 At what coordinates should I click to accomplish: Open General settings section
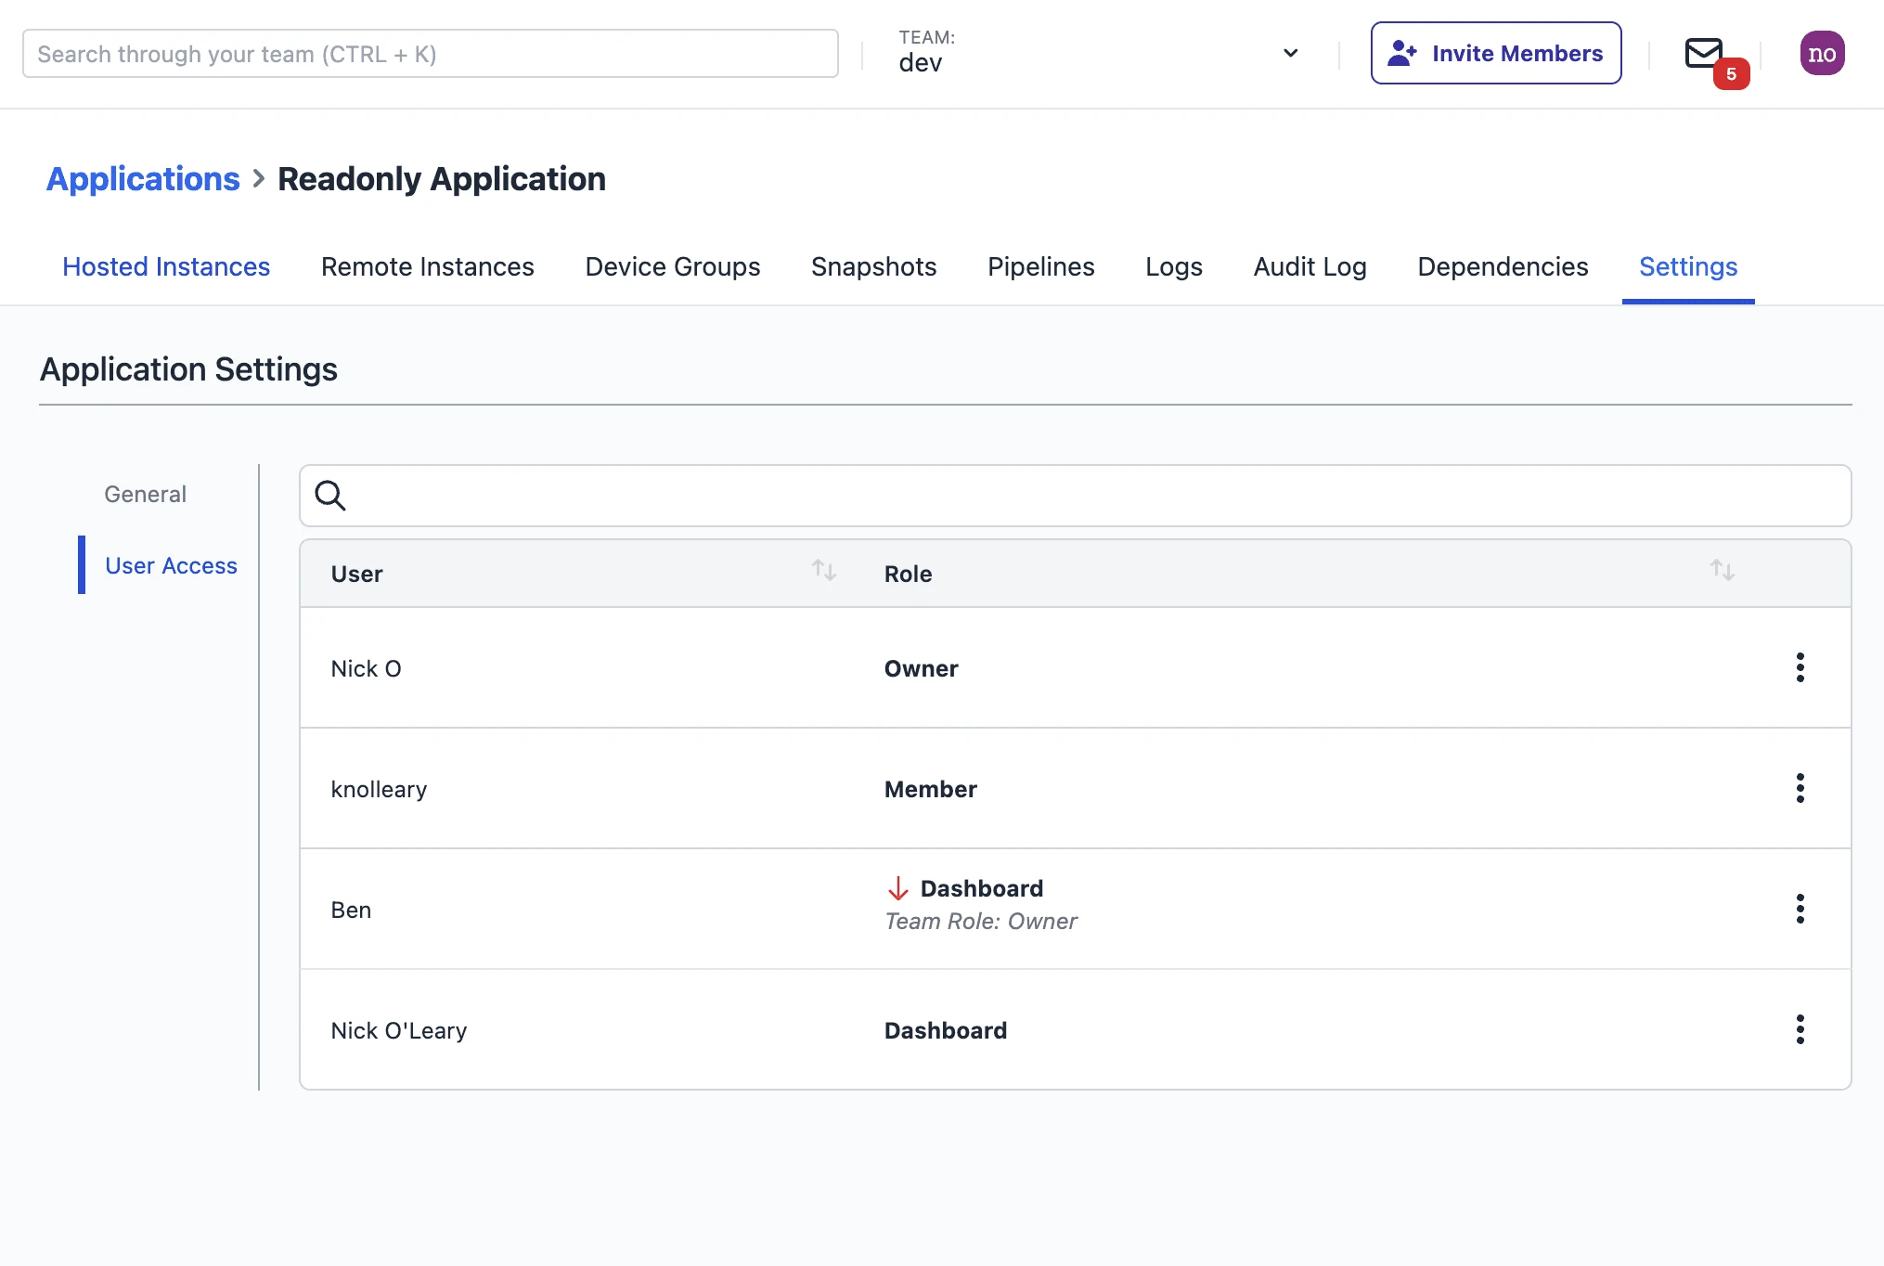[x=146, y=494]
